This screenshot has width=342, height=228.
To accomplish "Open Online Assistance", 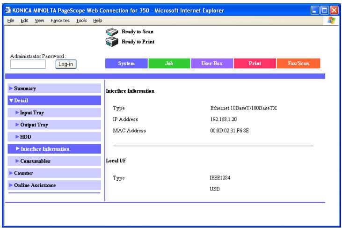I will tap(54, 185).
